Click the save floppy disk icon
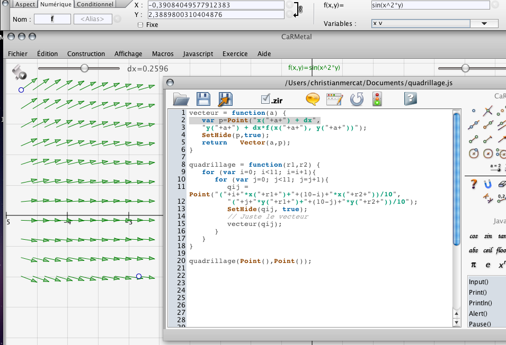The width and height of the screenshot is (506, 345). click(204, 99)
